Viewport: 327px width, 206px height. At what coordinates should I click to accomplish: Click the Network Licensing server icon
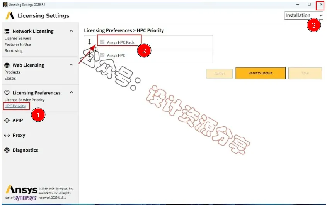(x=7, y=31)
